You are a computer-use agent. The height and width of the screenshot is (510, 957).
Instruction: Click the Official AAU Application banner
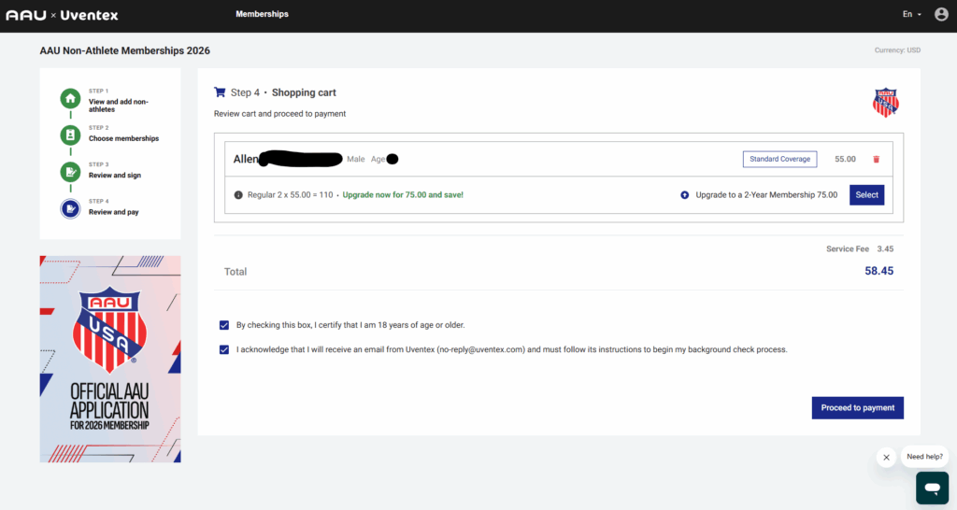tap(110, 359)
